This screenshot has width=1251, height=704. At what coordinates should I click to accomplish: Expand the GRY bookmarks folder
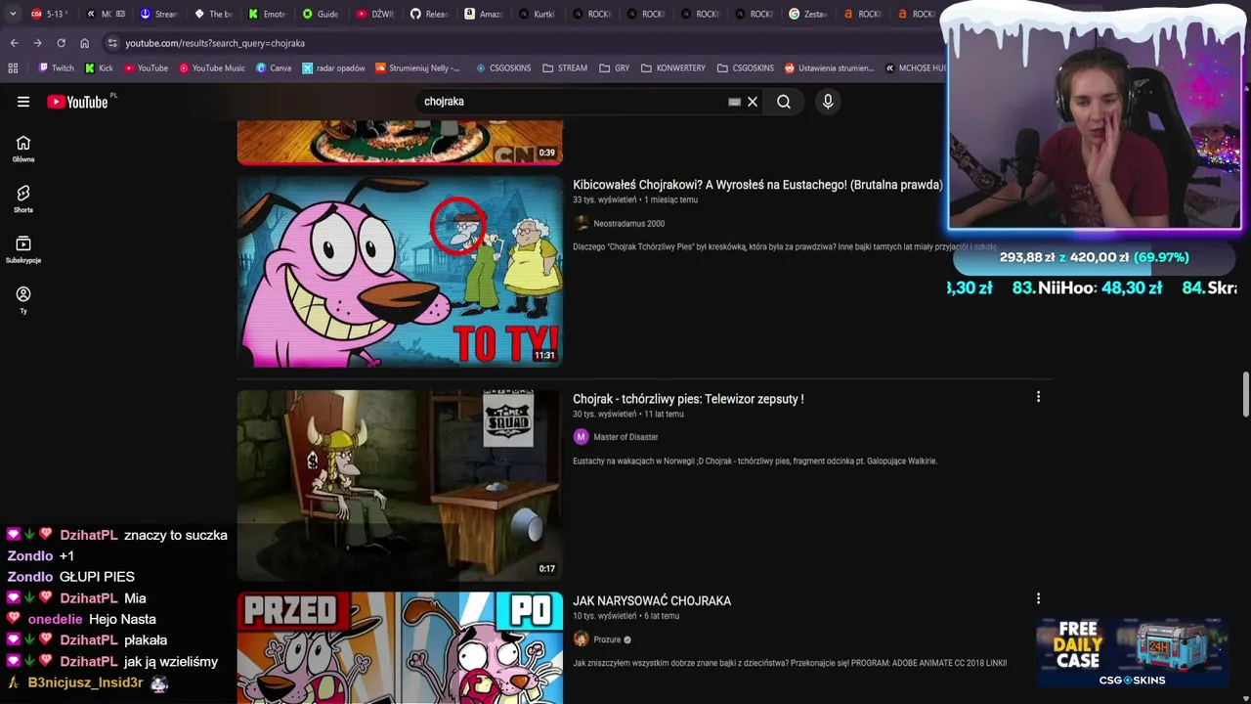pos(614,68)
